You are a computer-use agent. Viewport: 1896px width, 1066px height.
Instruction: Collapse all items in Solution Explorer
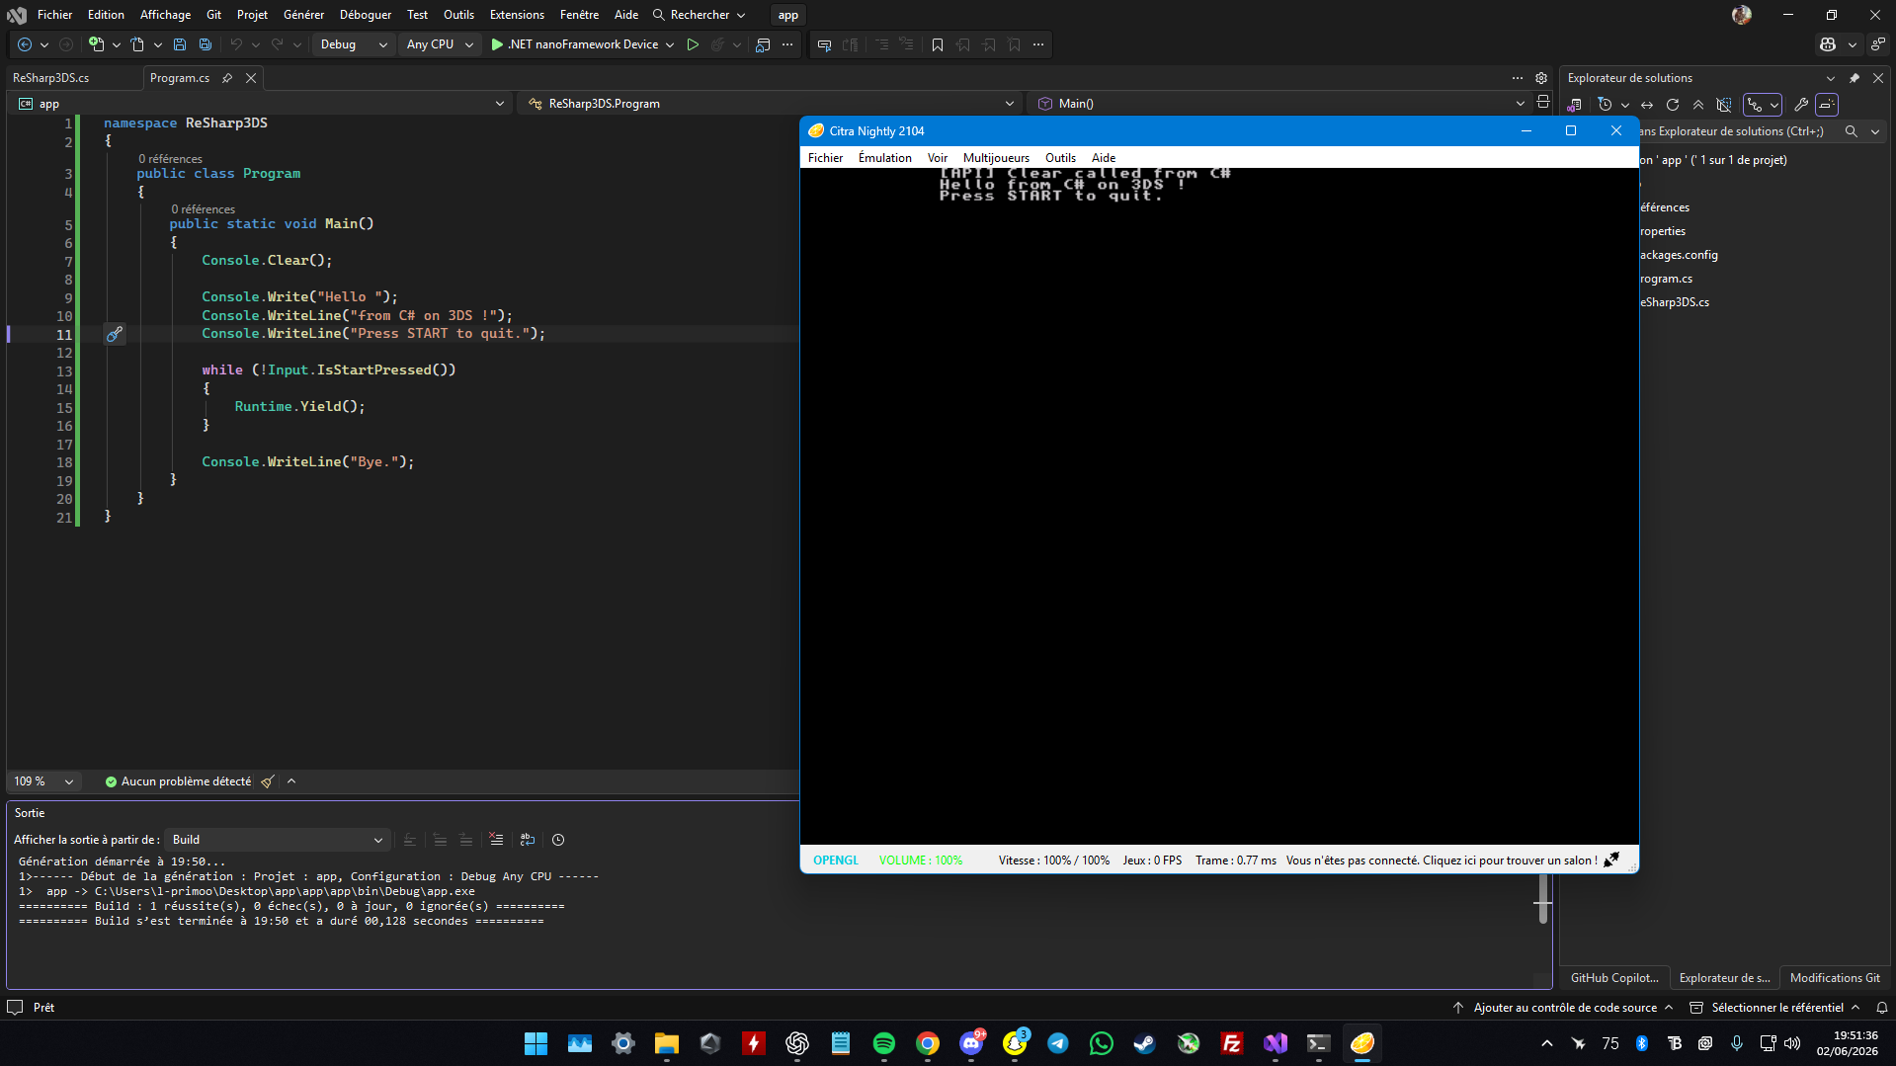tap(1698, 105)
